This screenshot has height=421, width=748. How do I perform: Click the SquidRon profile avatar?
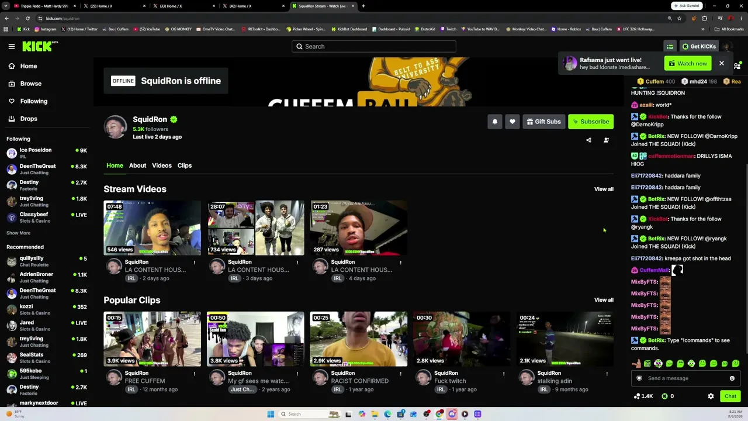(115, 127)
